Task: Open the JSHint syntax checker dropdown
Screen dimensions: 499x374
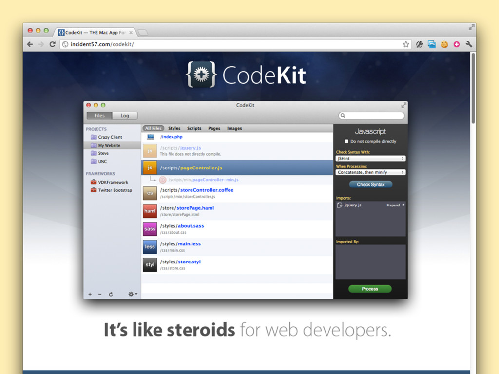Action: tap(370, 158)
